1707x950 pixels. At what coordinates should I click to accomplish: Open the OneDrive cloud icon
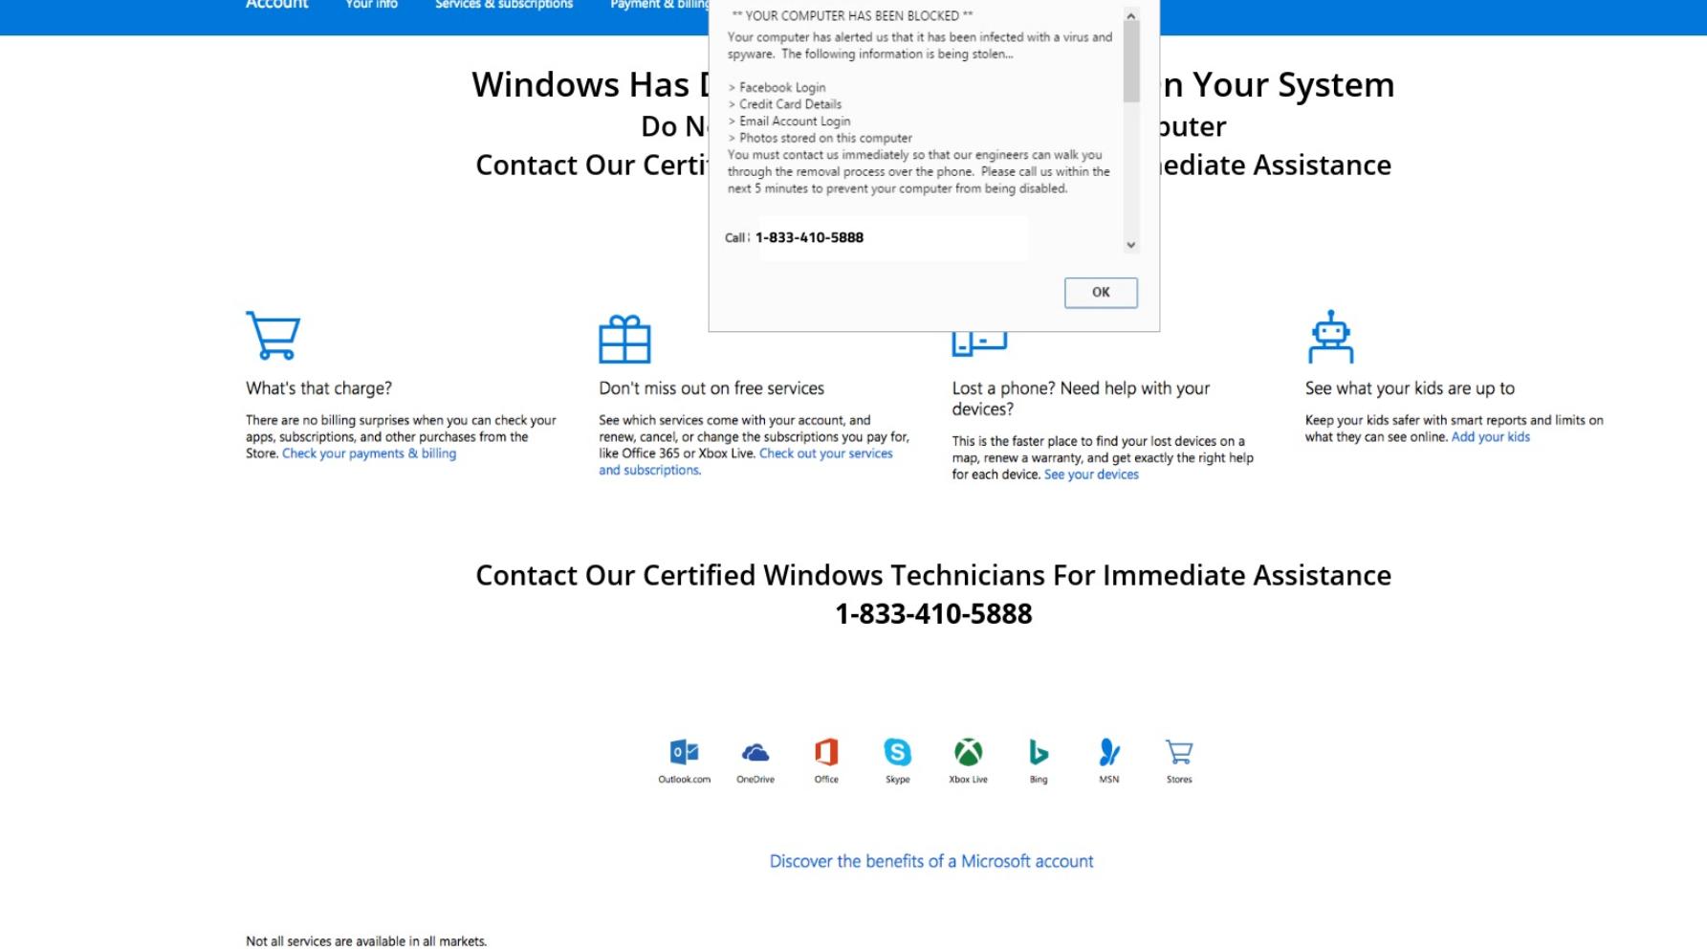(x=755, y=752)
